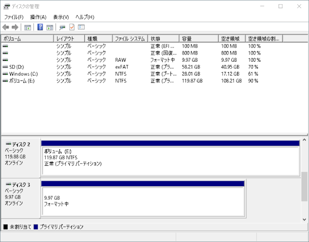The width and height of the screenshot is (309, 242).
Task: Click the ディスク 3 label
Action: [21, 185]
